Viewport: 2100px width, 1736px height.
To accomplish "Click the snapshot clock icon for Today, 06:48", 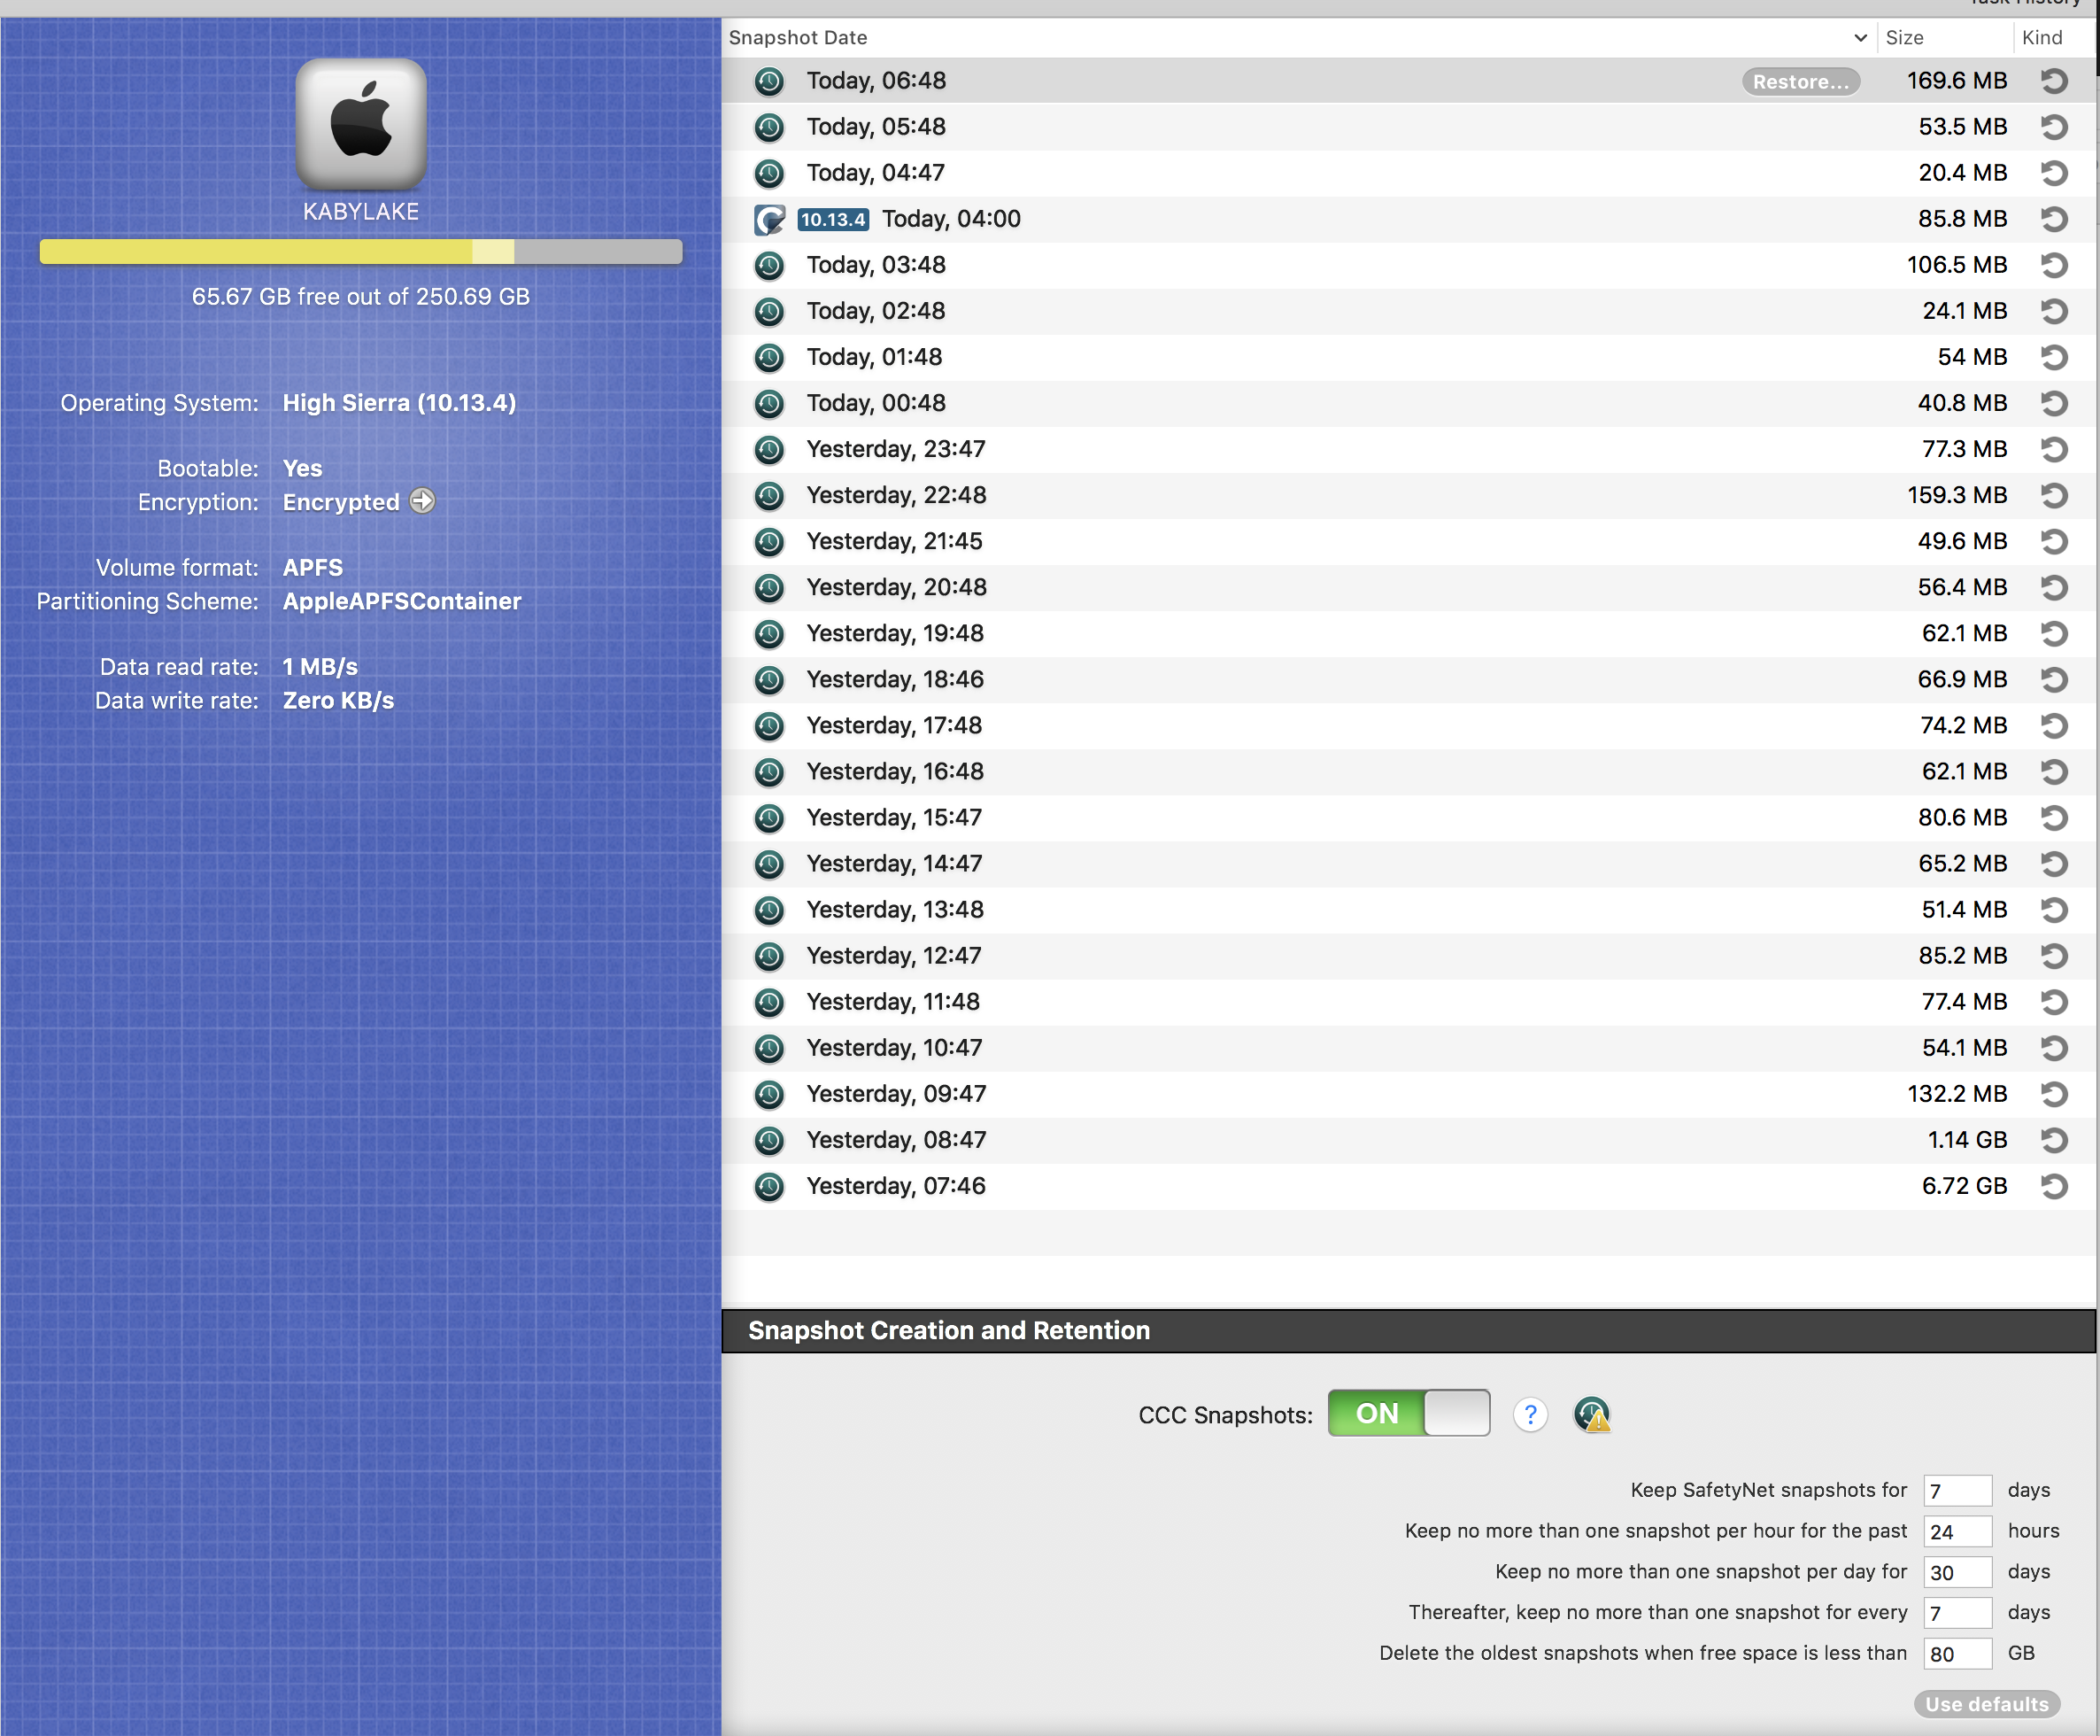I will [768, 81].
